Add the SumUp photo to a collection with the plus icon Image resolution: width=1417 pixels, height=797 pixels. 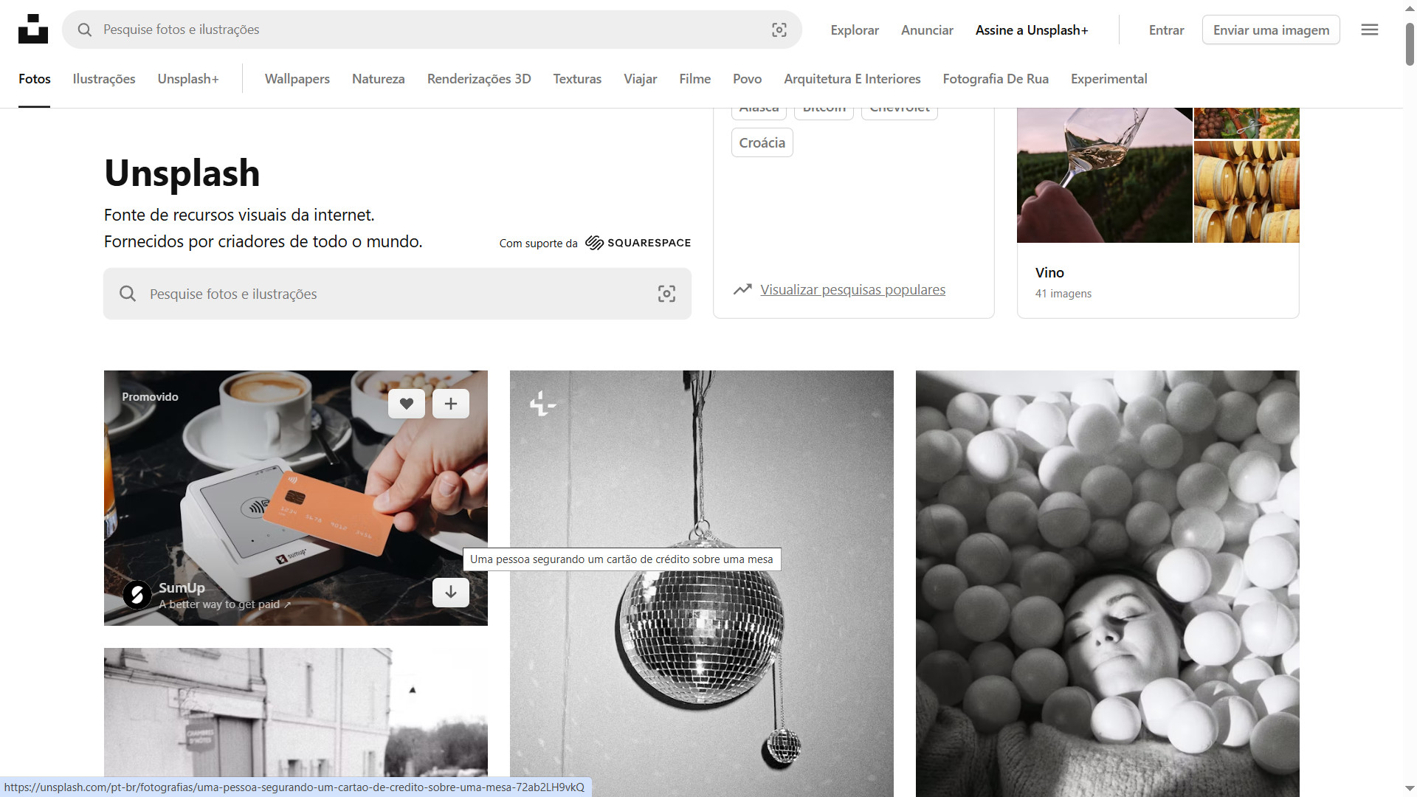[x=451, y=404]
